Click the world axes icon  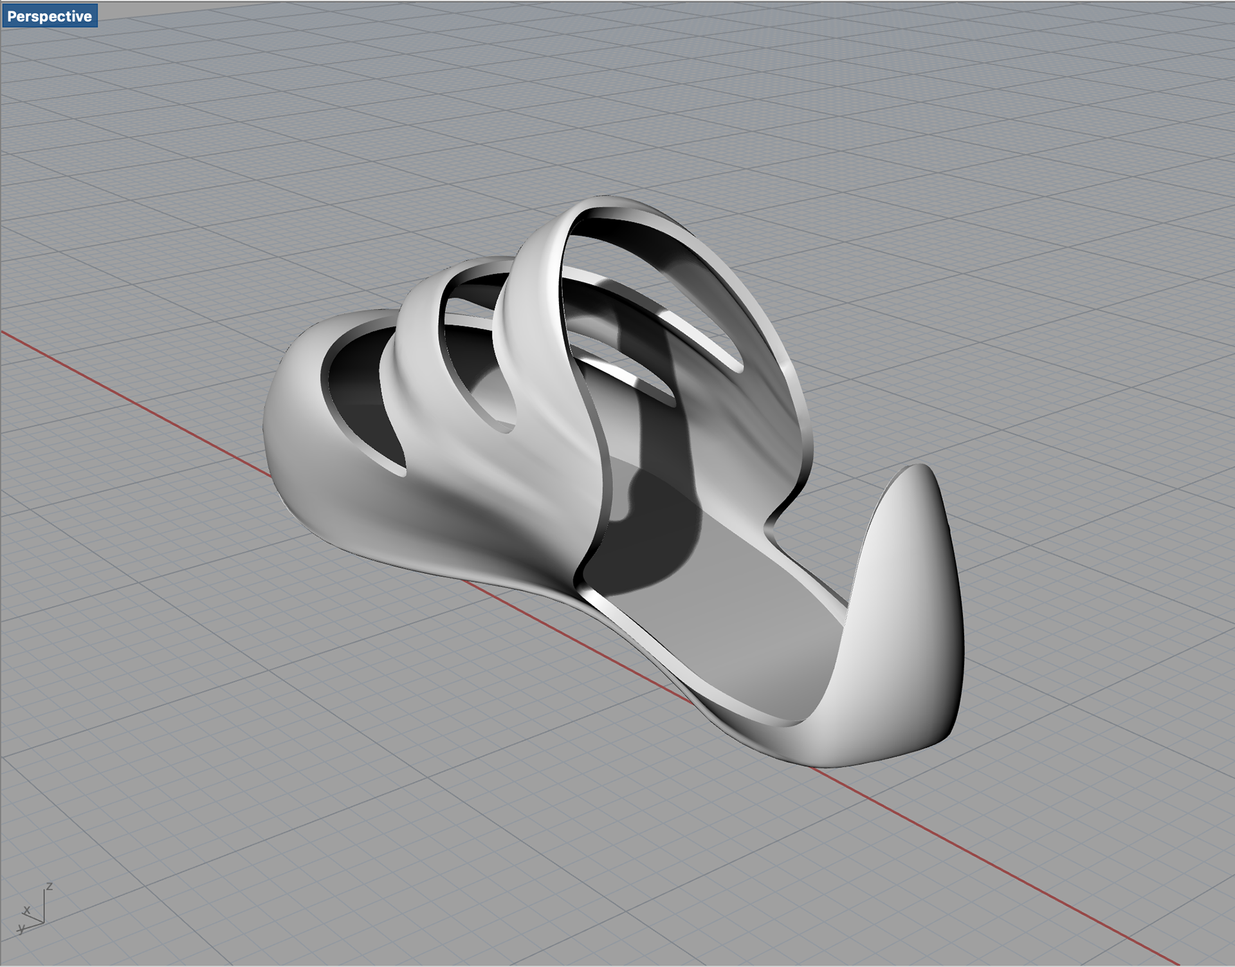pyautogui.click(x=33, y=908)
